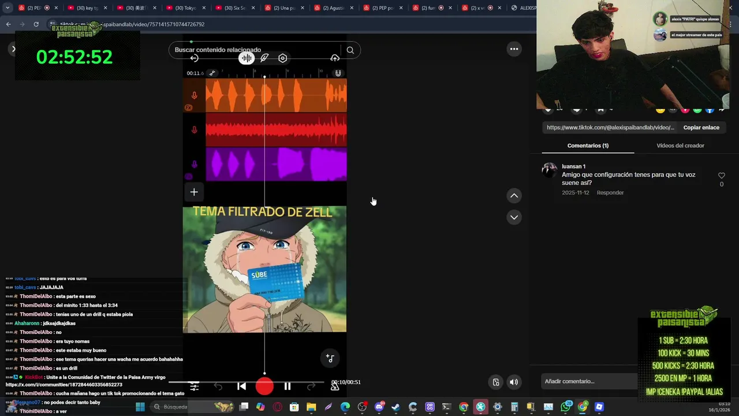Viewport: 739px width, 416px height.
Task: Click the orange audio waveform clip
Action: (276, 95)
